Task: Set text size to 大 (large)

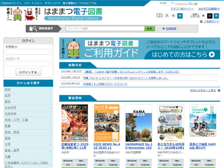Action: [x=167, y=16]
